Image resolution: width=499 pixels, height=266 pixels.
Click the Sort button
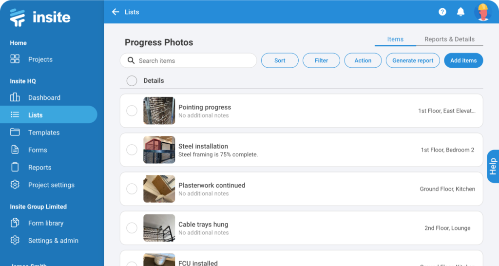pos(280,60)
